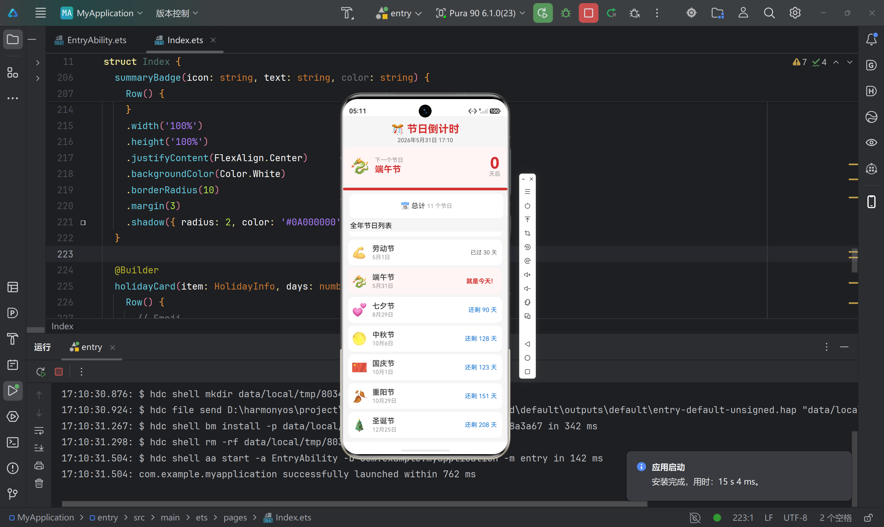
Task: Open the entry run configuration dropdown
Action: point(399,13)
